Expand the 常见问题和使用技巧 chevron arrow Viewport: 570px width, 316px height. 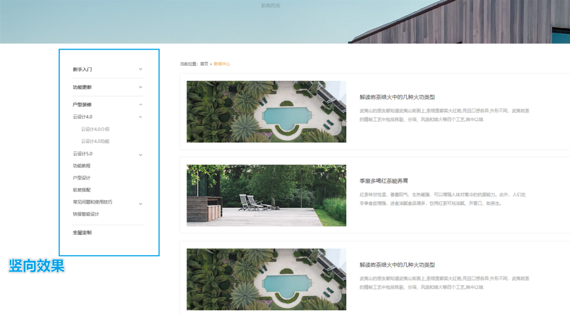pos(140,203)
